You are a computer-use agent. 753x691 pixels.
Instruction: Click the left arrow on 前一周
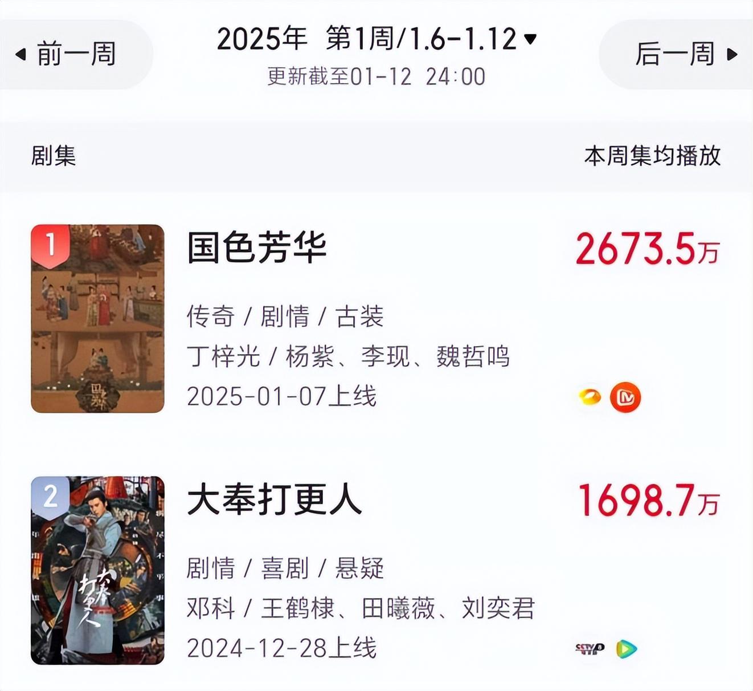(21, 55)
